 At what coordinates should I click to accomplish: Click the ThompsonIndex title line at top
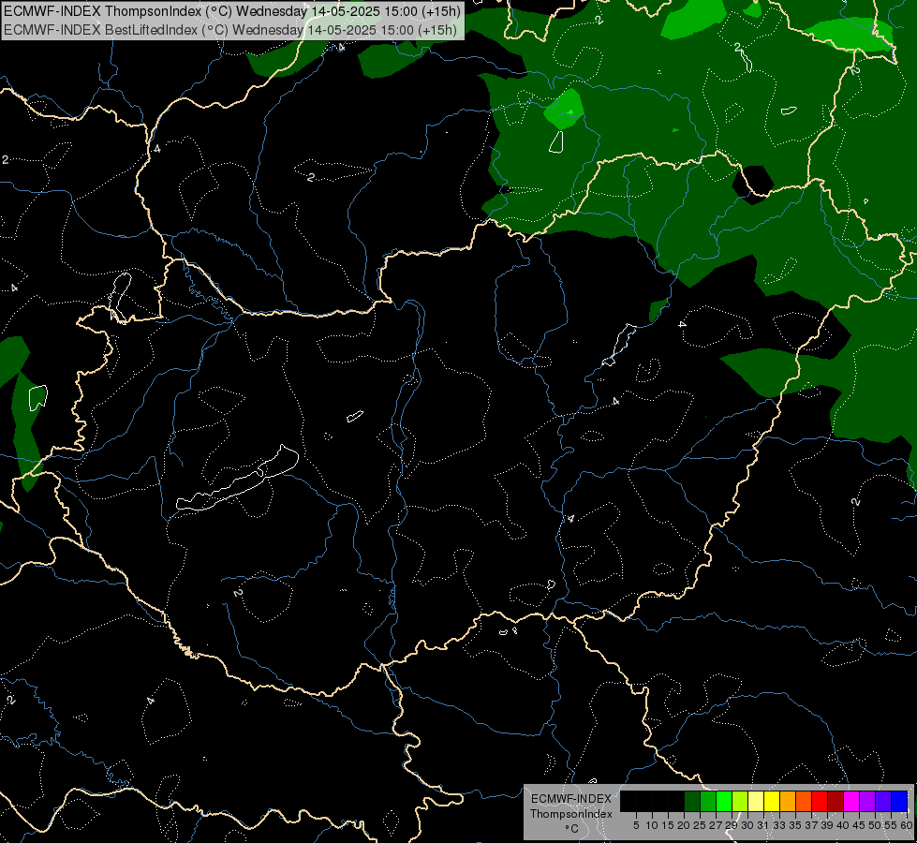(x=232, y=10)
